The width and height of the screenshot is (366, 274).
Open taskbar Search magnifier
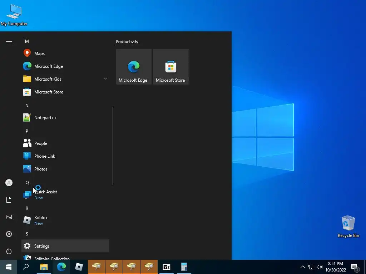click(26, 267)
